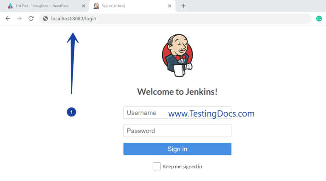Click the browser forward arrow
Screen dimensions: 326x181
coord(19,19)
